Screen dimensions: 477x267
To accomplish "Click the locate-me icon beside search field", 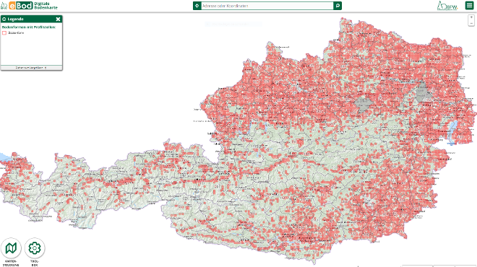I will click(x=197, y=6).
